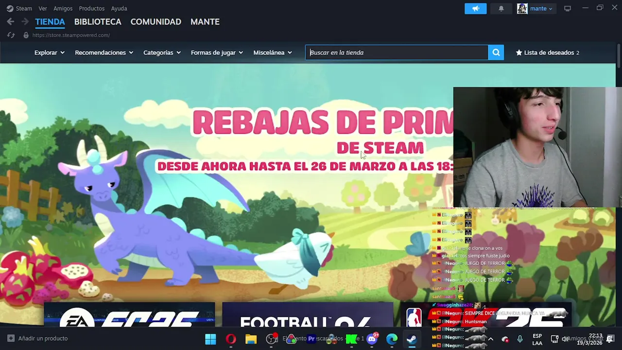Click the Steam taskbar icon
This screenshot has width=622, height=350.
point(412,339)
